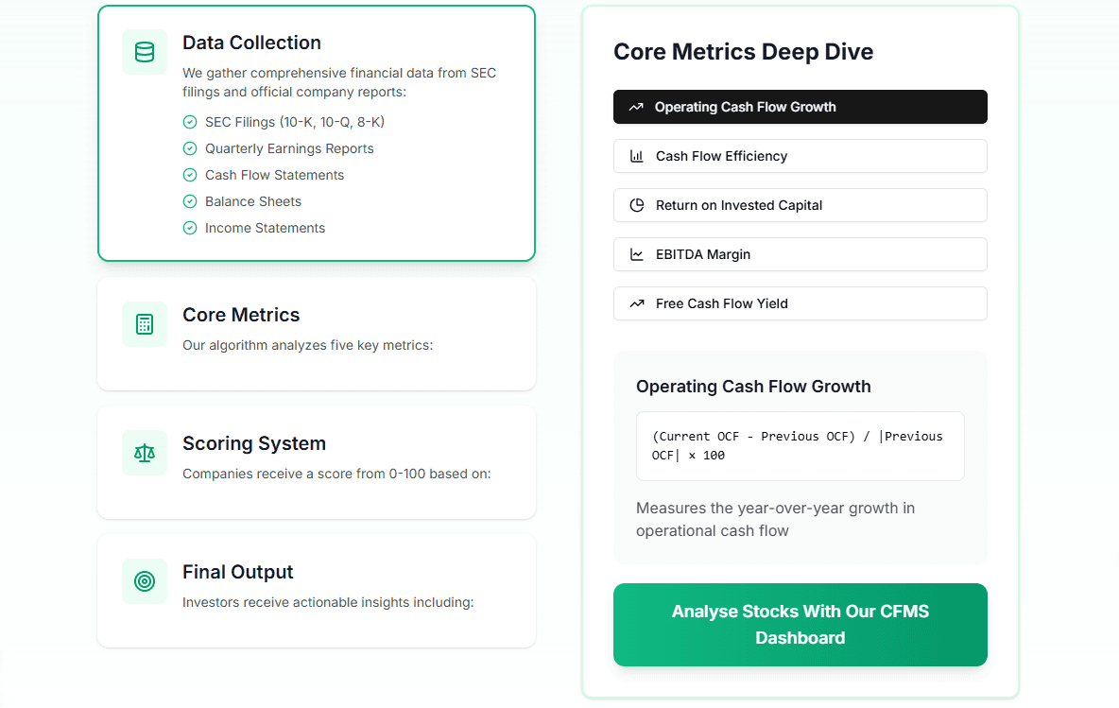This screenshot has height=708, width=1119.
Task: Click the trend arrow icon on Free Cash Flow Yield
Action: point(637,304)
